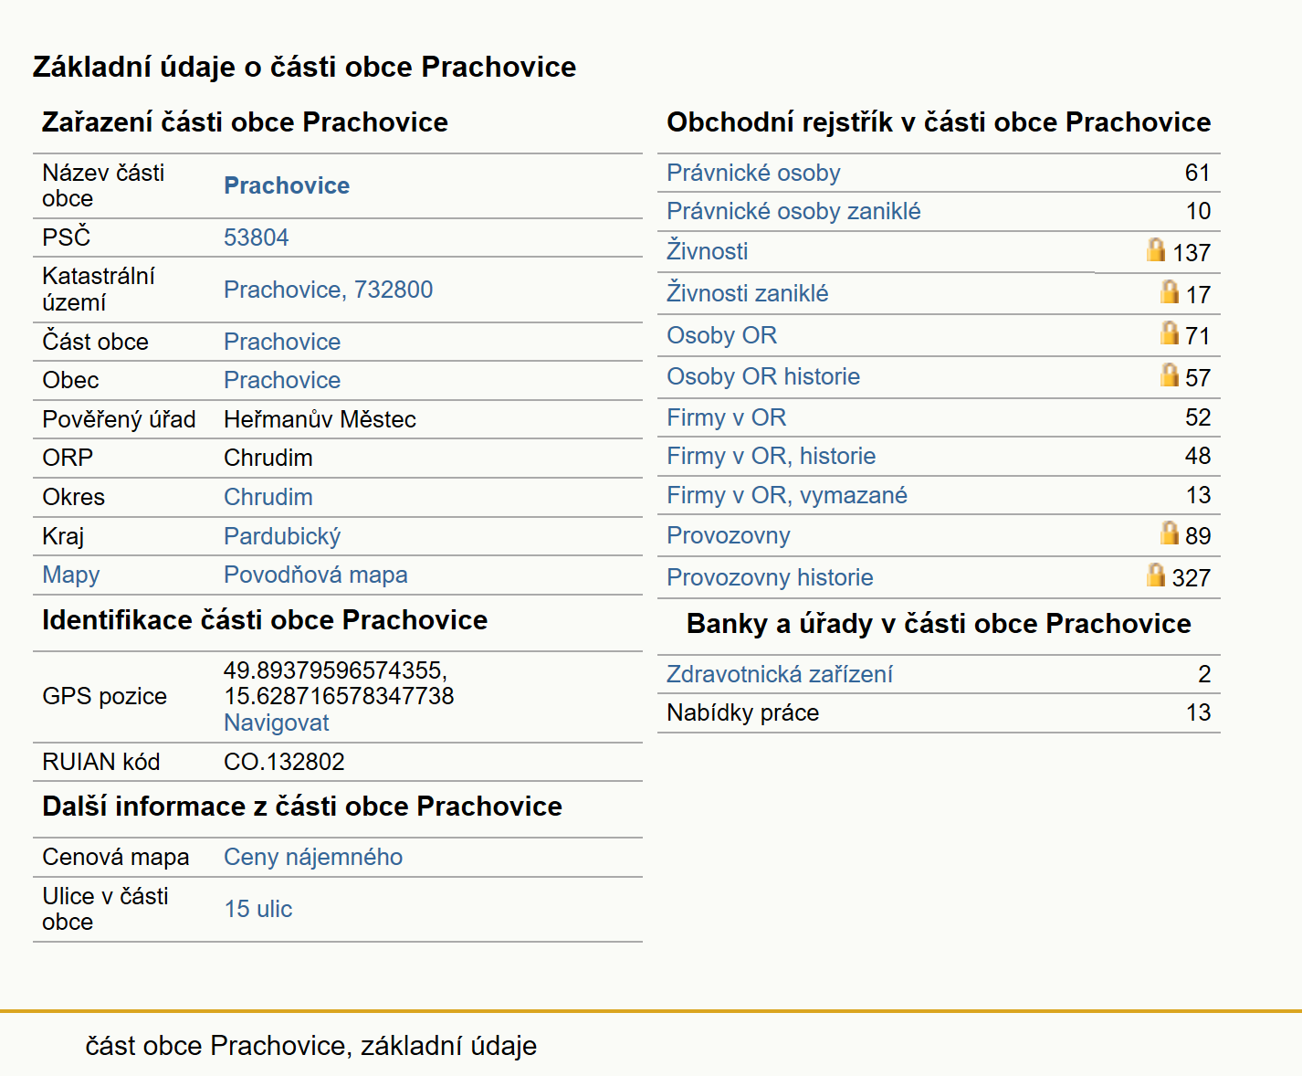Viewport: 1302px width, 1076px height.
Task: Open cadastral area Prachovice, 732800
Action: (329, 290)
